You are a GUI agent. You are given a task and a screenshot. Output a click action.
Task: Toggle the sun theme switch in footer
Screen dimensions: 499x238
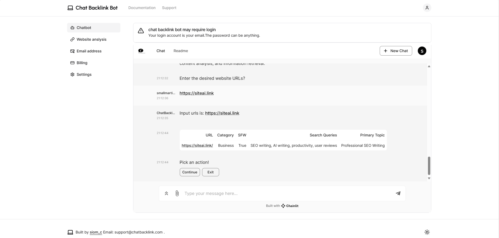[427, 232]
